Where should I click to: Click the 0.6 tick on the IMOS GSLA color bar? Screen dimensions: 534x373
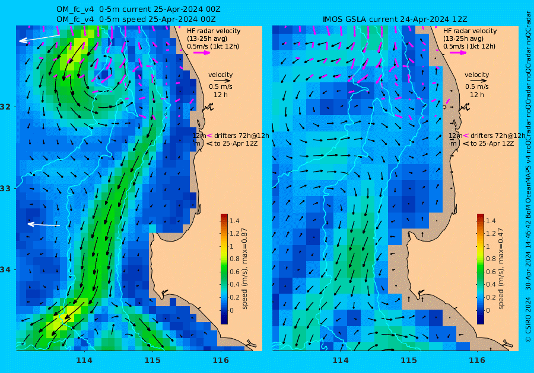tap(491, 272)
